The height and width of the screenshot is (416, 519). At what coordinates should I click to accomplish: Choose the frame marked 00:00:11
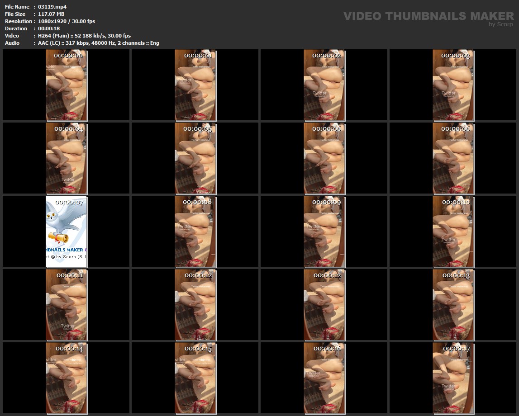pyautogui.click(x=67, y=305)
